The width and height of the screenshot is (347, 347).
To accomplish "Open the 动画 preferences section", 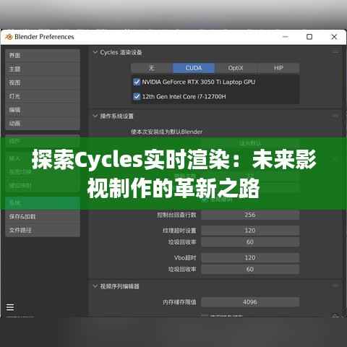I will [43, 124].
